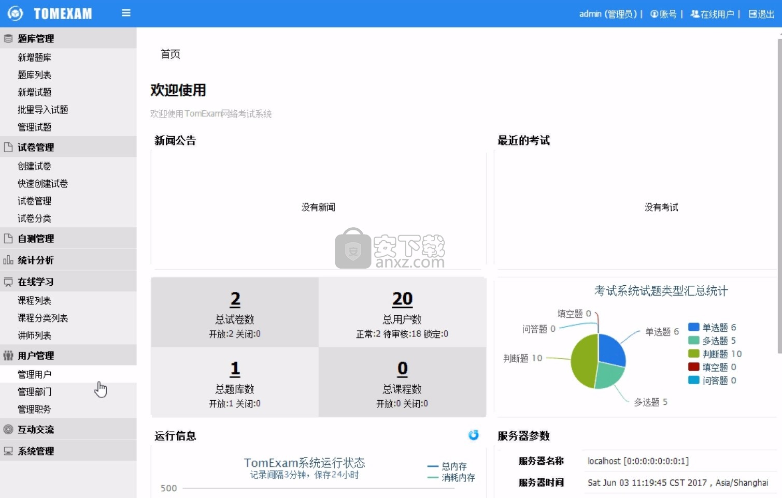
Task: Open 题库列表 in sidebar
Action: coord(34,75)
